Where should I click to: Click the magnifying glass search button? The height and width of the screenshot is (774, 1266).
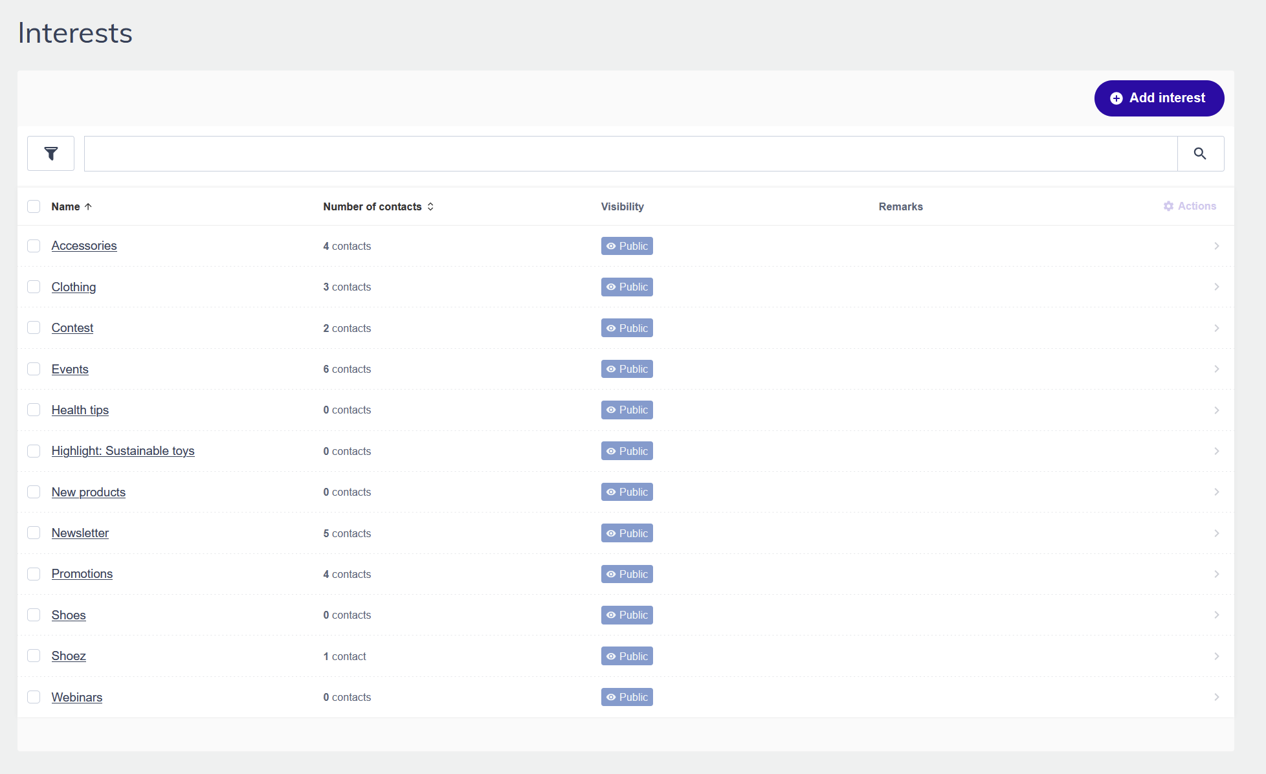tap(1200, 153)
